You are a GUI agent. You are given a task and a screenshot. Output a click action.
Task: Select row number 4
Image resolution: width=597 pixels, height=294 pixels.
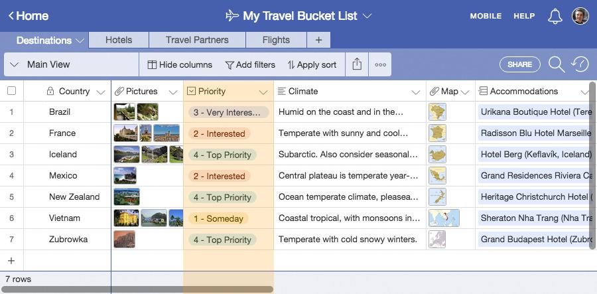click(x=11, y=176)
